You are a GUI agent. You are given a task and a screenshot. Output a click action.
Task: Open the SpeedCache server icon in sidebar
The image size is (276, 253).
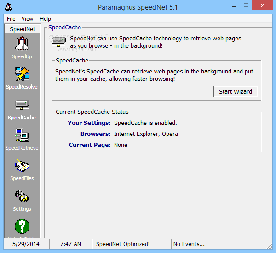pyautogui.click(x=22, y=105)
